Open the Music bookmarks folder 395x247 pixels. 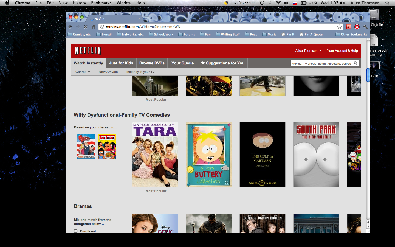[x=269, y=34]
